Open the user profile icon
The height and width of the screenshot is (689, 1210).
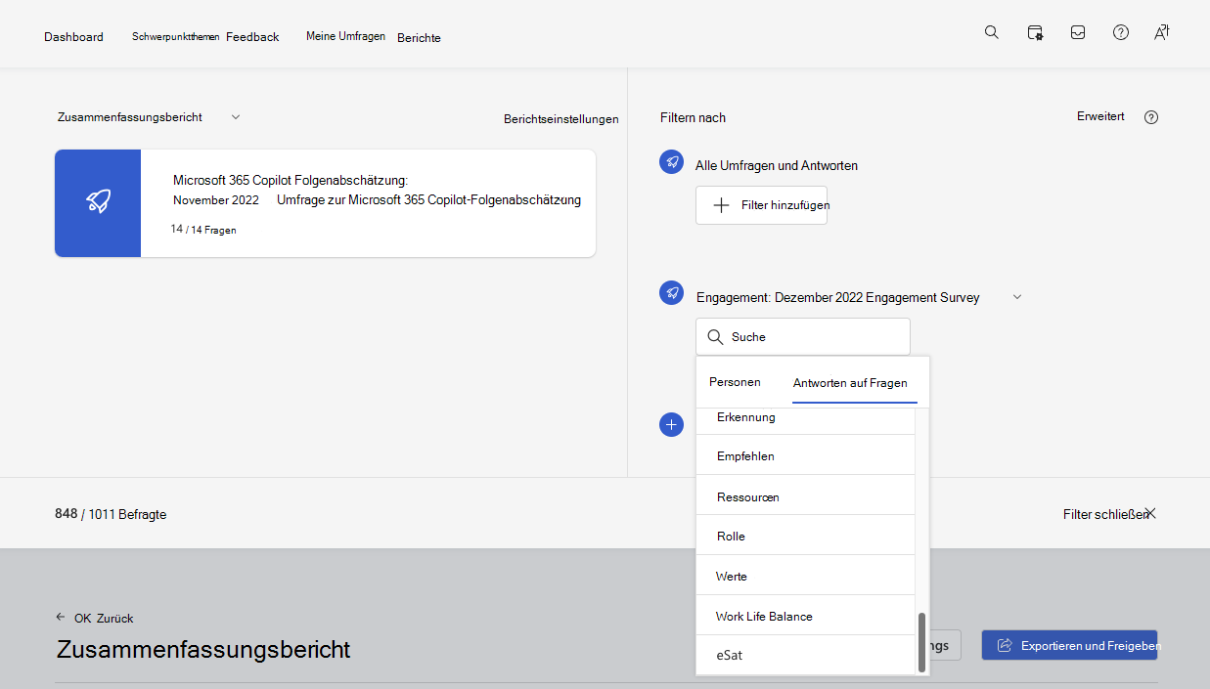click(x=1161, y=32)
